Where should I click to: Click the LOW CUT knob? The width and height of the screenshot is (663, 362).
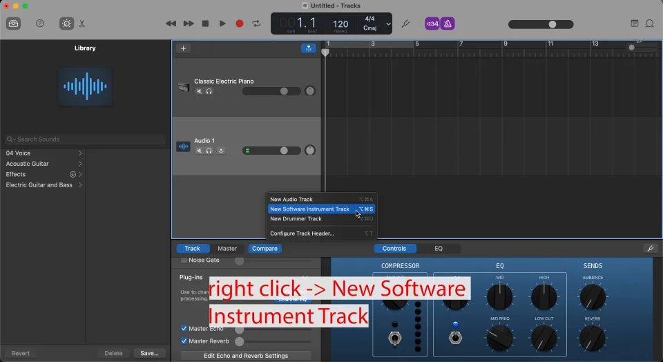[x=544, y=338]
